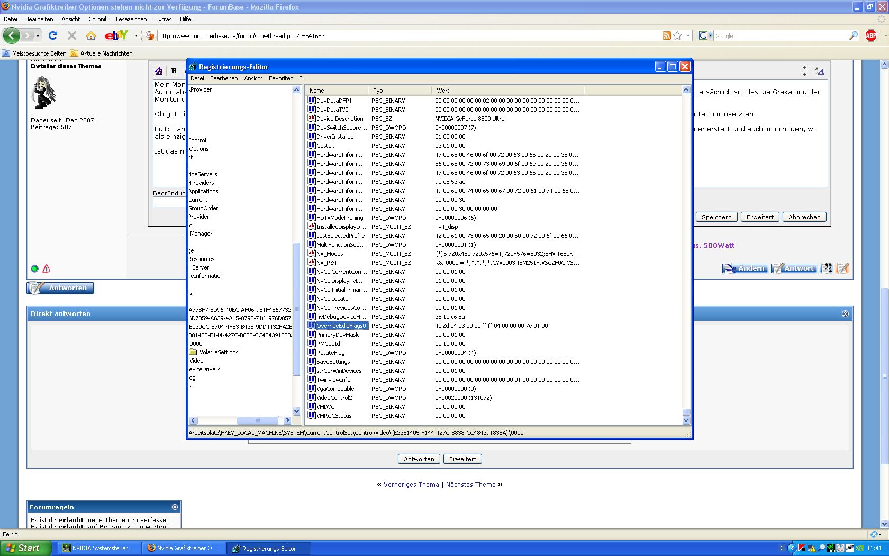Click tree pane horizontal scrollbar thumb
Screen dimensions: 889x556
coord(258,420)
